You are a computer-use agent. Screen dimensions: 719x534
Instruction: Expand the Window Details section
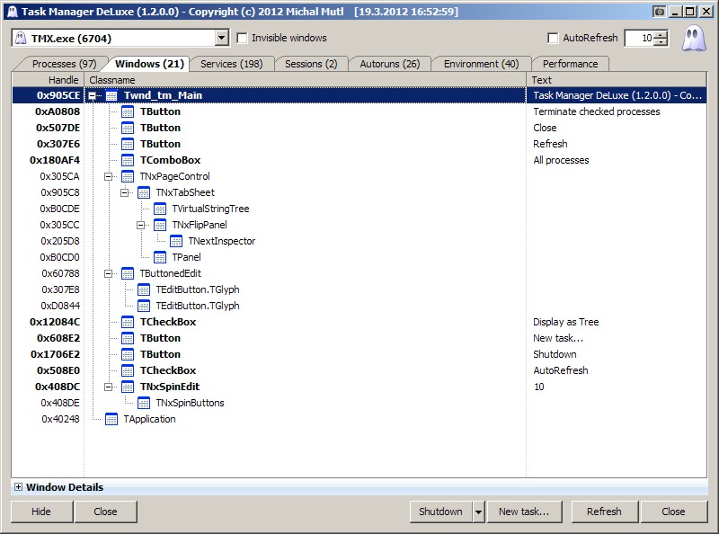pyautogui.click(x=18, y=487)
